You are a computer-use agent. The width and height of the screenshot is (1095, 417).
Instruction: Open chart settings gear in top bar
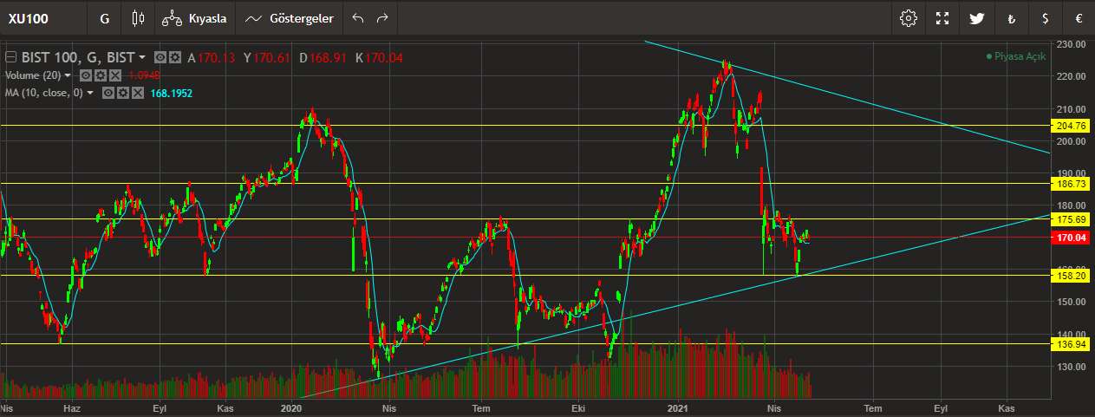[x=909, y=17]
